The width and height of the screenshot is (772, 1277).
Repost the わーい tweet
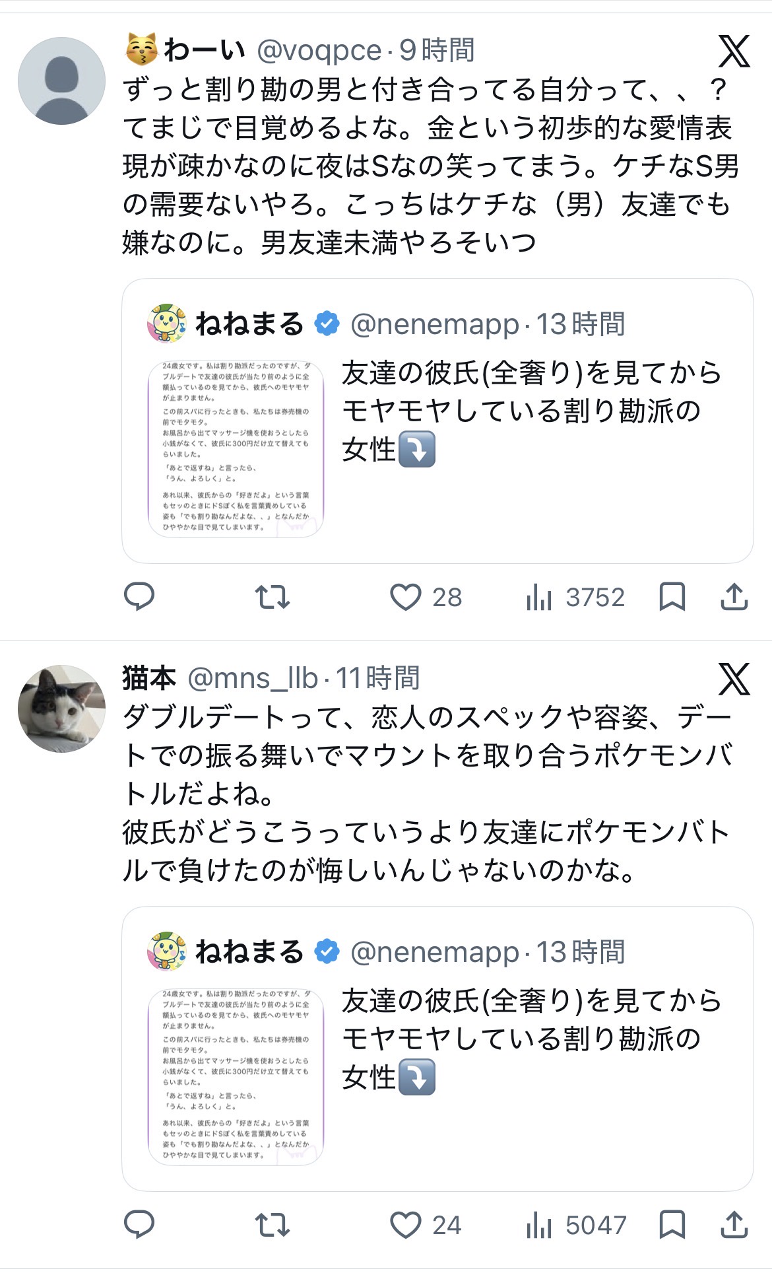273,597
